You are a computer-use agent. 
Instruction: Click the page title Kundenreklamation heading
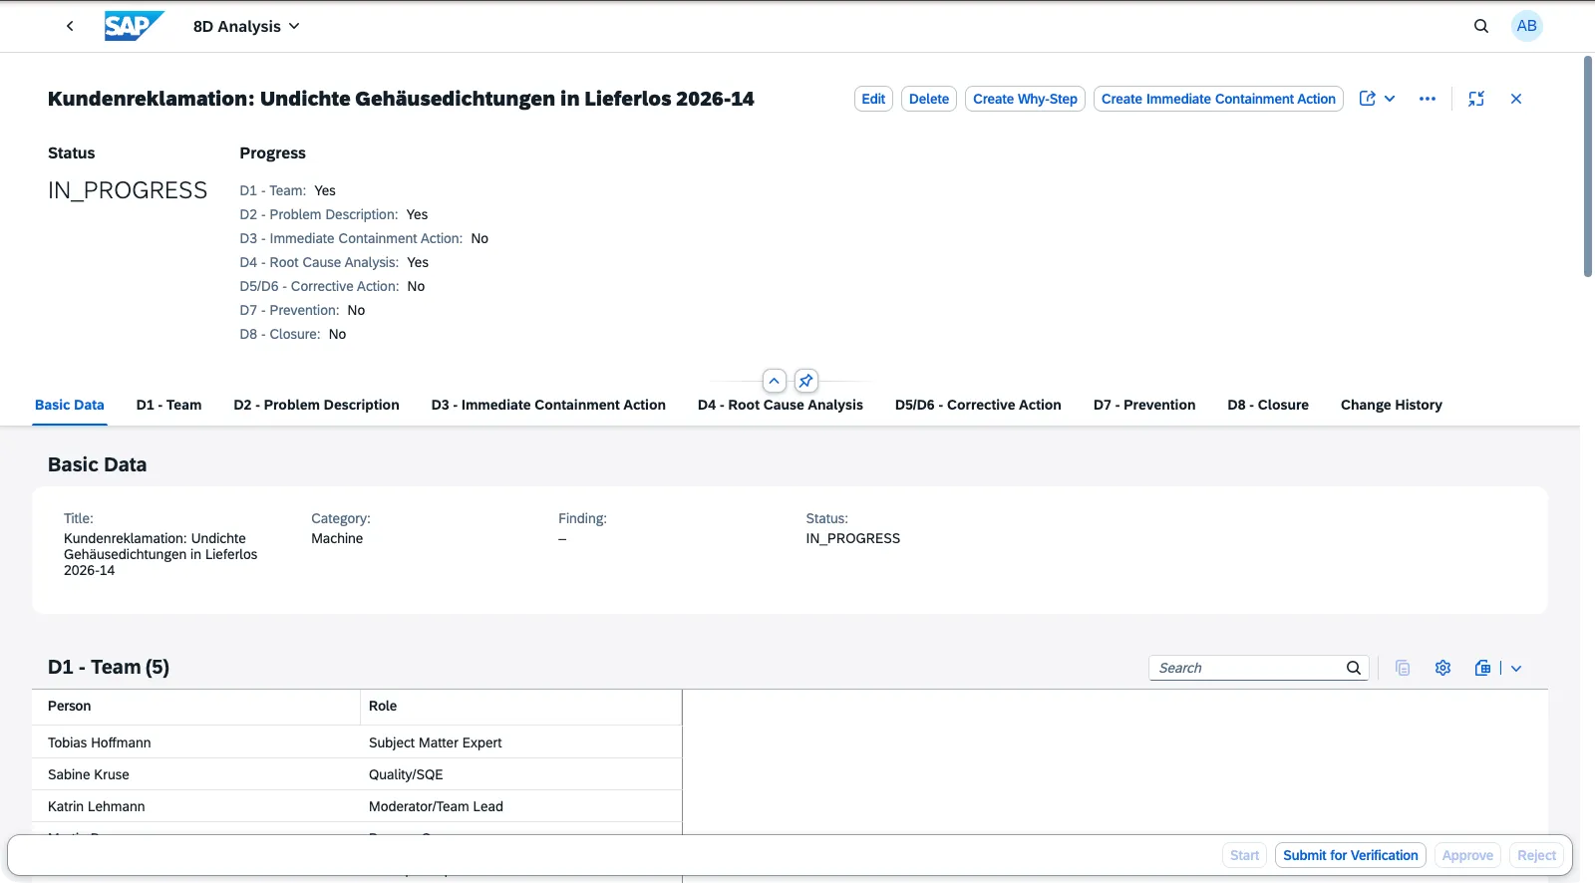[401, 99]
